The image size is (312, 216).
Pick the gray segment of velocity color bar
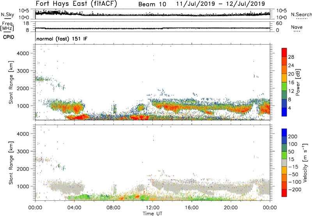284,163
